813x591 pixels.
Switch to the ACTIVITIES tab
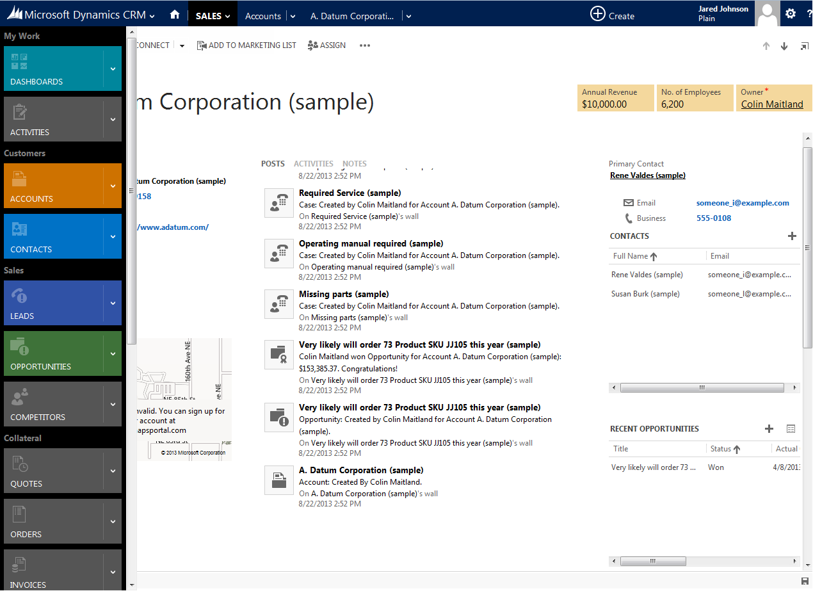tap(313, 164)
